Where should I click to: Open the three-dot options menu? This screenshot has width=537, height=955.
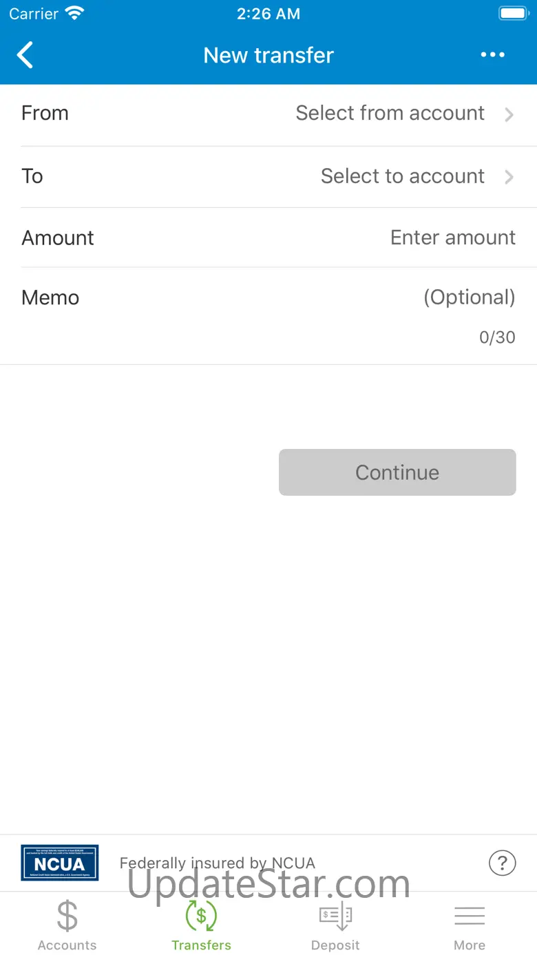pos(493,55)
